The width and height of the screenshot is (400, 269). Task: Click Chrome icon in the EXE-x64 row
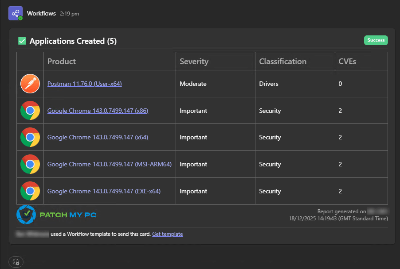(x=30, y=191)
